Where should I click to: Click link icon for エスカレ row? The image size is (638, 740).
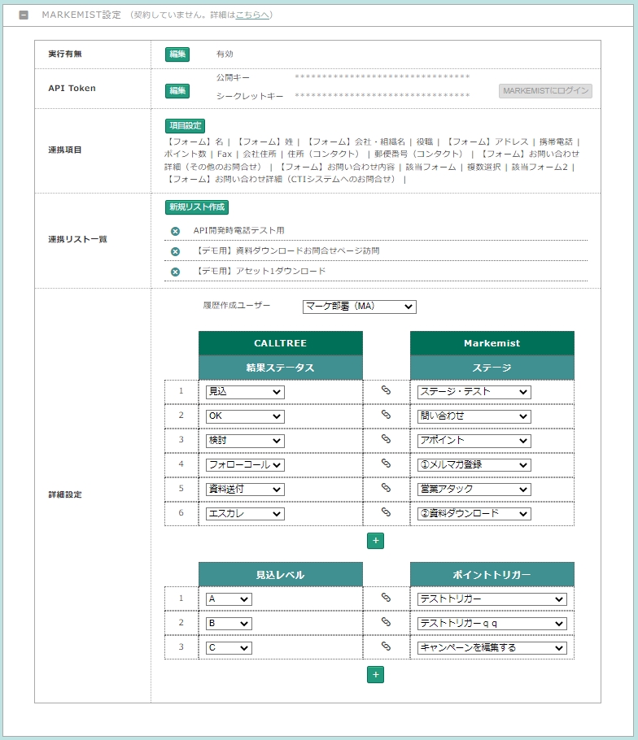386,512
